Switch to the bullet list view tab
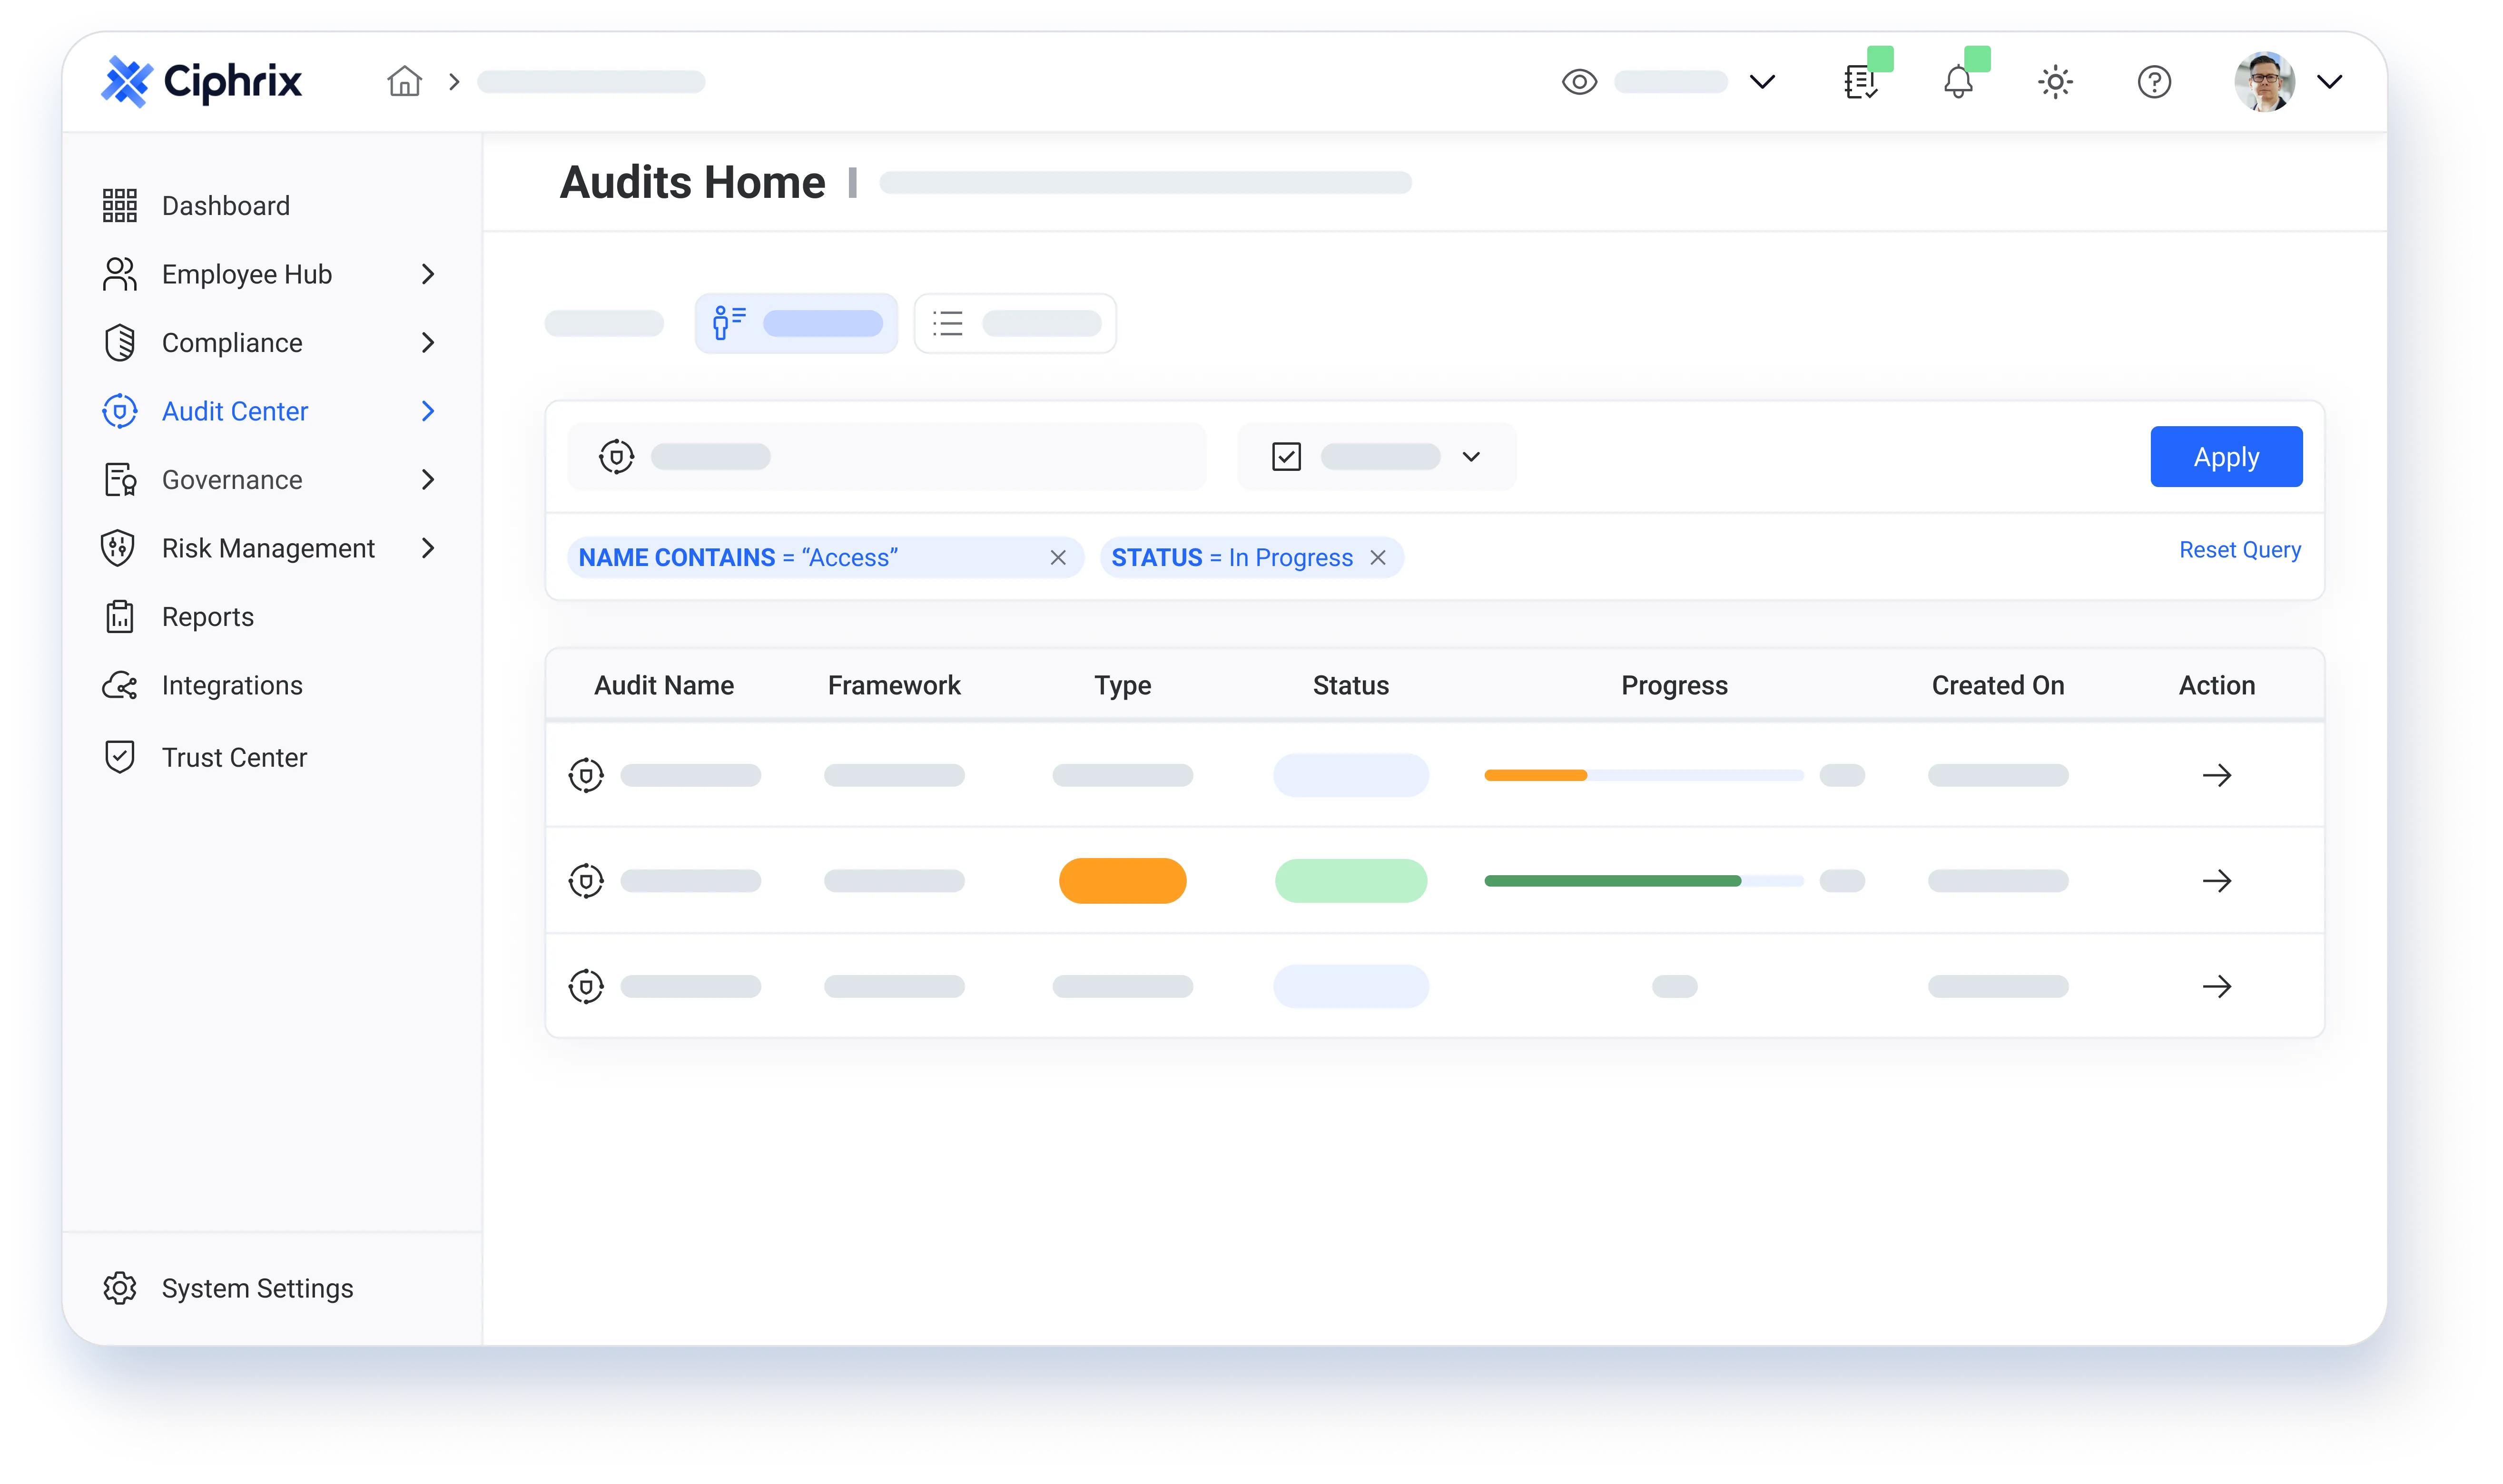 [x=1015, y=323]
